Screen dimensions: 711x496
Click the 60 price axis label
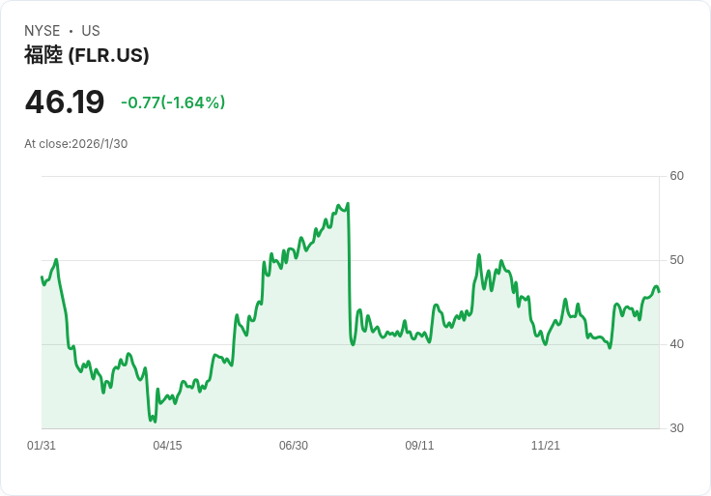pyautogui.click(x=676, y=176)
